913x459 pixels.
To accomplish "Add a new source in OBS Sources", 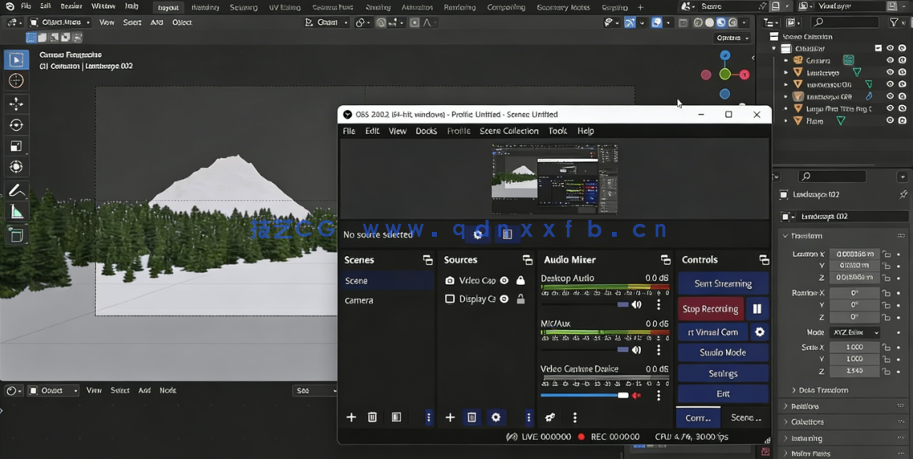I will click(450, 417).
